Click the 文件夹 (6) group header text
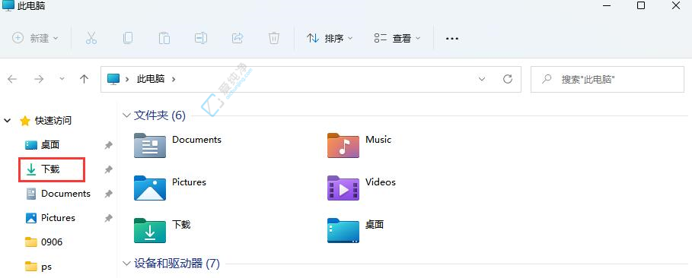 160,115
